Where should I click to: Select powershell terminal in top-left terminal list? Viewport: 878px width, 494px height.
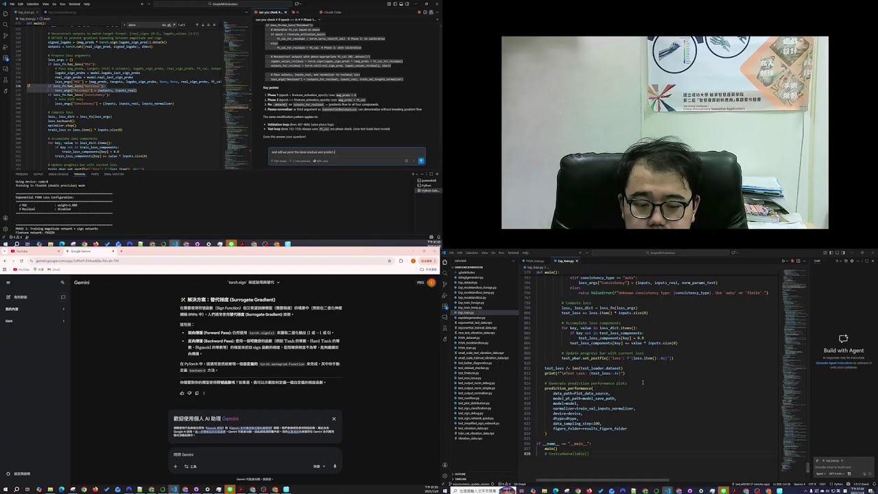(426, 180)
